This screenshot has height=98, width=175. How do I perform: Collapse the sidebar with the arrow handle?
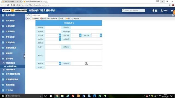[x=24, y=56]
